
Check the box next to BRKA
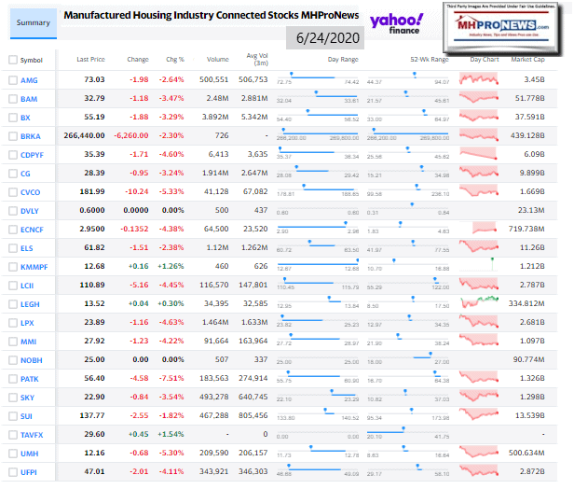tap(11, 135)
